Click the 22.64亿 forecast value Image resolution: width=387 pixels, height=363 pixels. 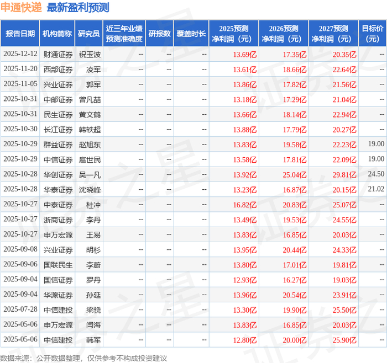[x=344, y=70]
